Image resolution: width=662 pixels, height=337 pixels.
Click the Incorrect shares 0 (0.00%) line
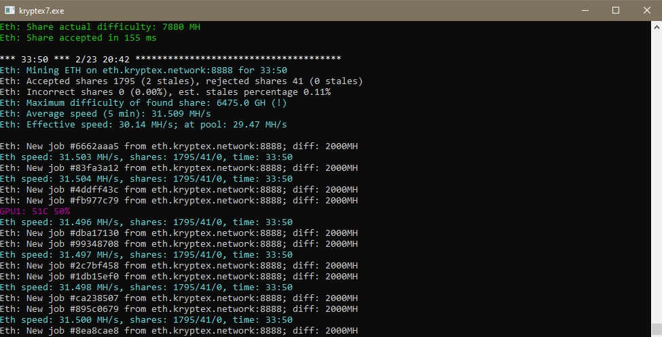165,92
